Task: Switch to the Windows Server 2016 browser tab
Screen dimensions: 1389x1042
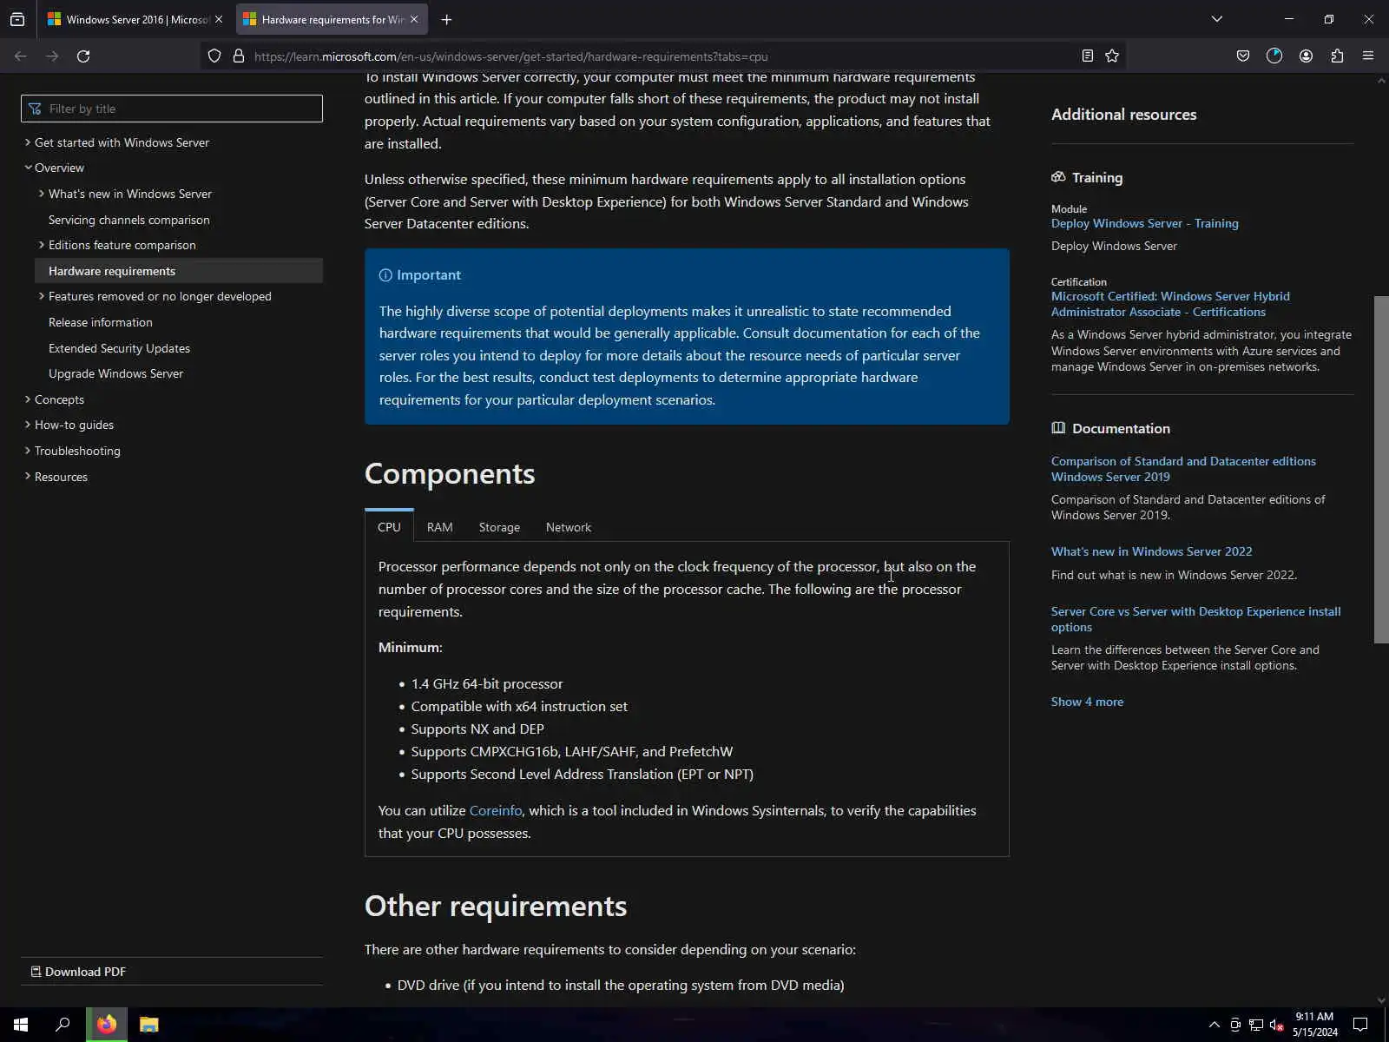Action: click(x=135, y=19)
